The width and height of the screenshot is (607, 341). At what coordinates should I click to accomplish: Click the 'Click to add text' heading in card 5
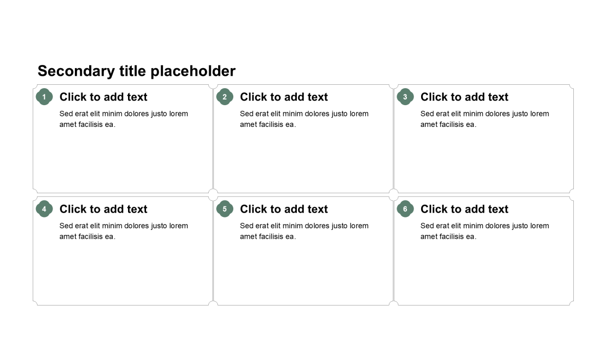[x=284, y=209]
